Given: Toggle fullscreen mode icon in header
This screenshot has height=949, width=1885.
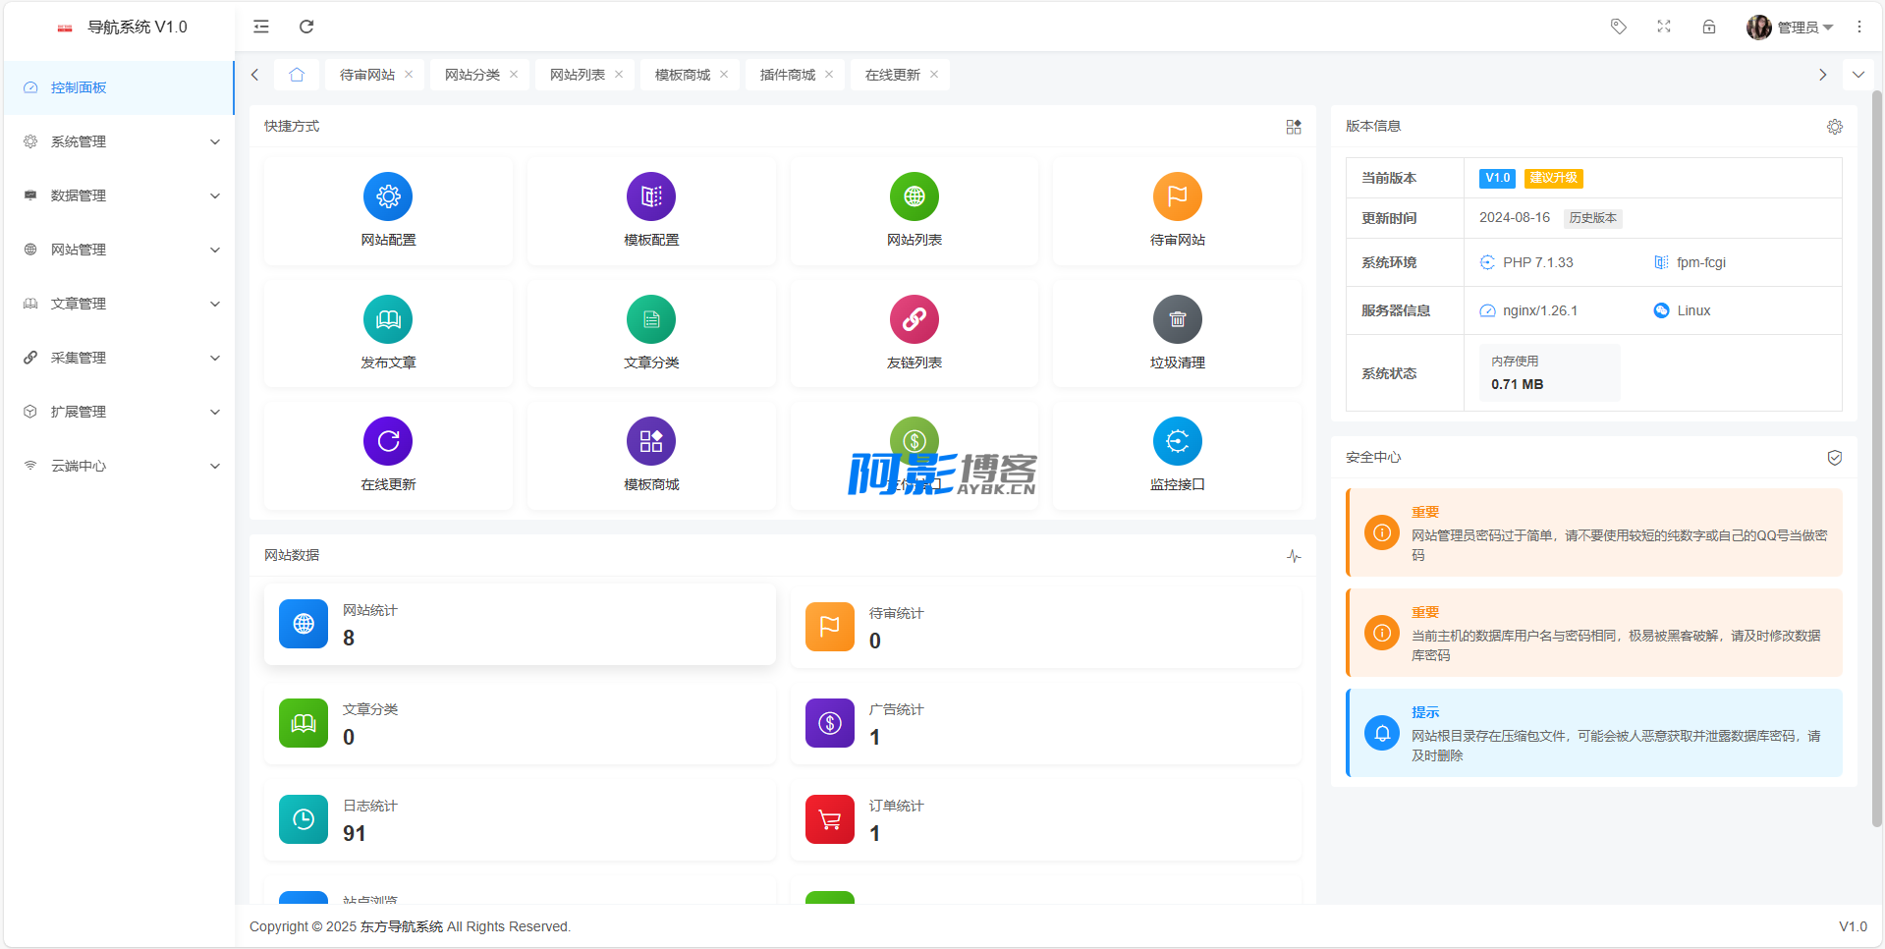Looking at the screenshot, I should coord(1664,27).
